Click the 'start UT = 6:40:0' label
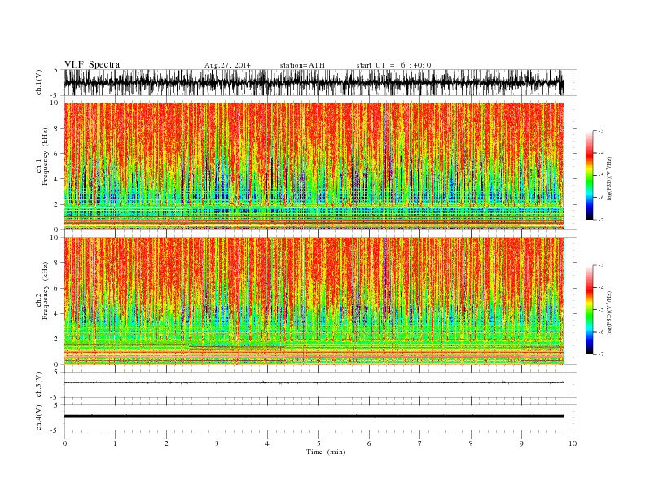The image size is (645, 498). click(x=393, y=65)
